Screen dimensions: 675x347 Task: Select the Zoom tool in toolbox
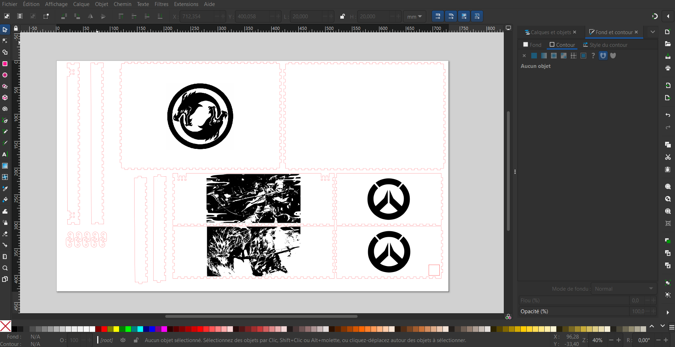point(5,268)
